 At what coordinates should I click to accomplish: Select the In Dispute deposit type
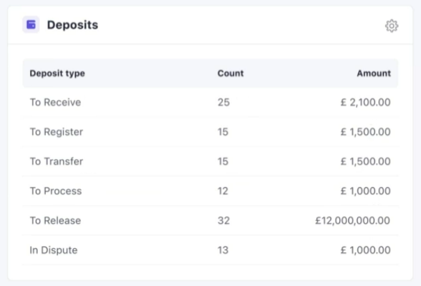point(53,250)
